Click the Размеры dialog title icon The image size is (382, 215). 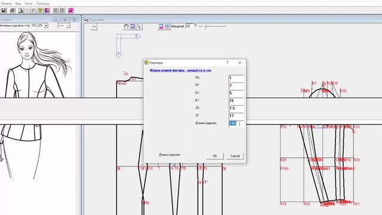coord(146,63)
